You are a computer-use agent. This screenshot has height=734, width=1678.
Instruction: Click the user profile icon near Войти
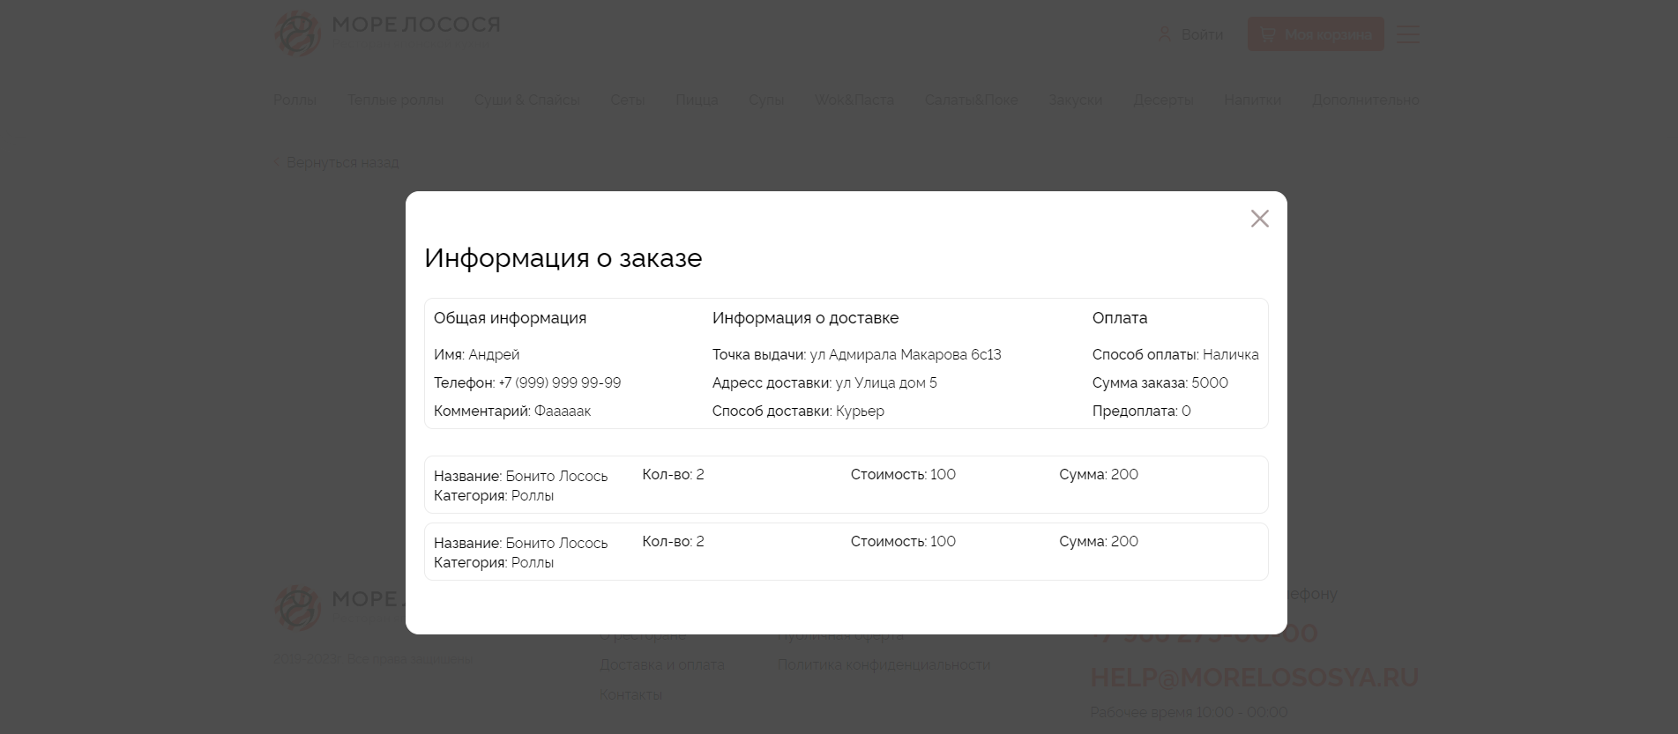point(1165,34)
